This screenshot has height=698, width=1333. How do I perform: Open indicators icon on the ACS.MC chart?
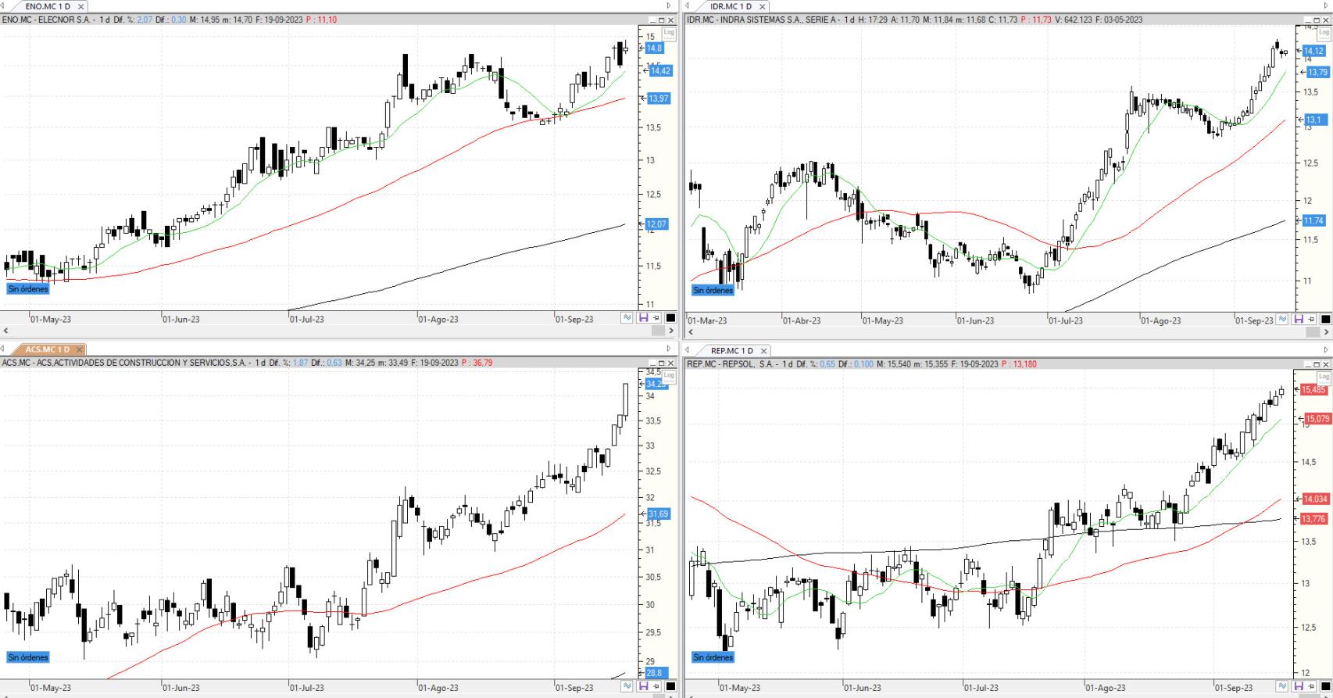coord(627,686)
